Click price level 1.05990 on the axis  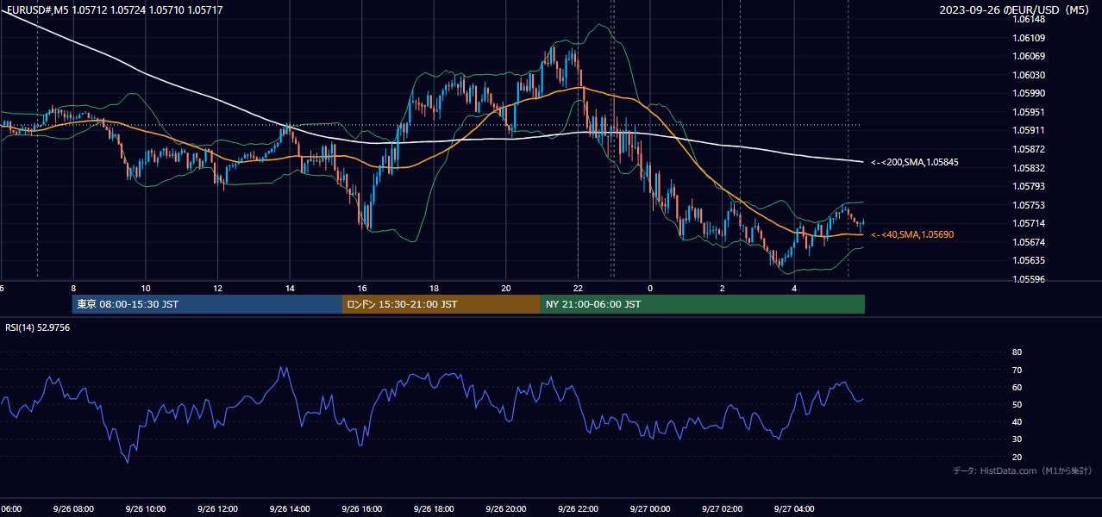pyautogui.click(x=1028, y=93)
